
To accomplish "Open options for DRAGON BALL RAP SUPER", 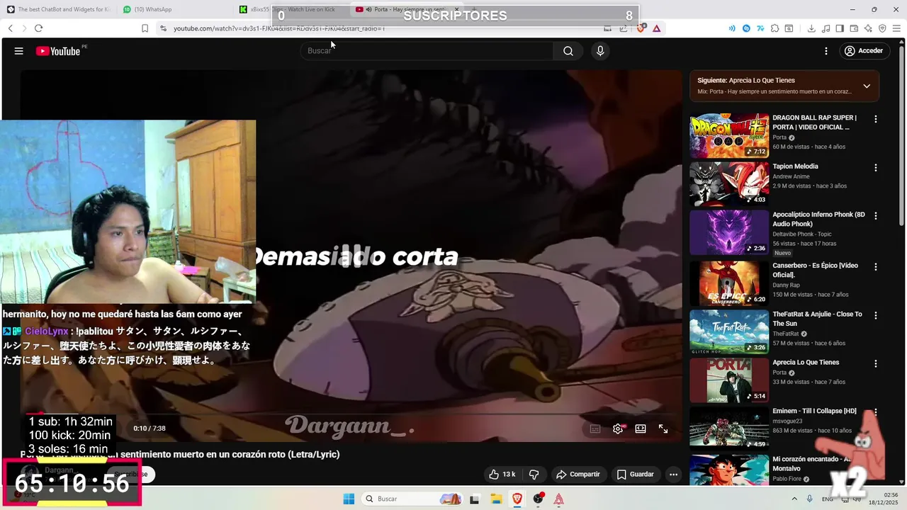I will pyautogui.click(x=876, y=120).
